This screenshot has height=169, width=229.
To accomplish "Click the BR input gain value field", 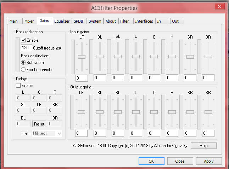I will (x=208, y=78).
